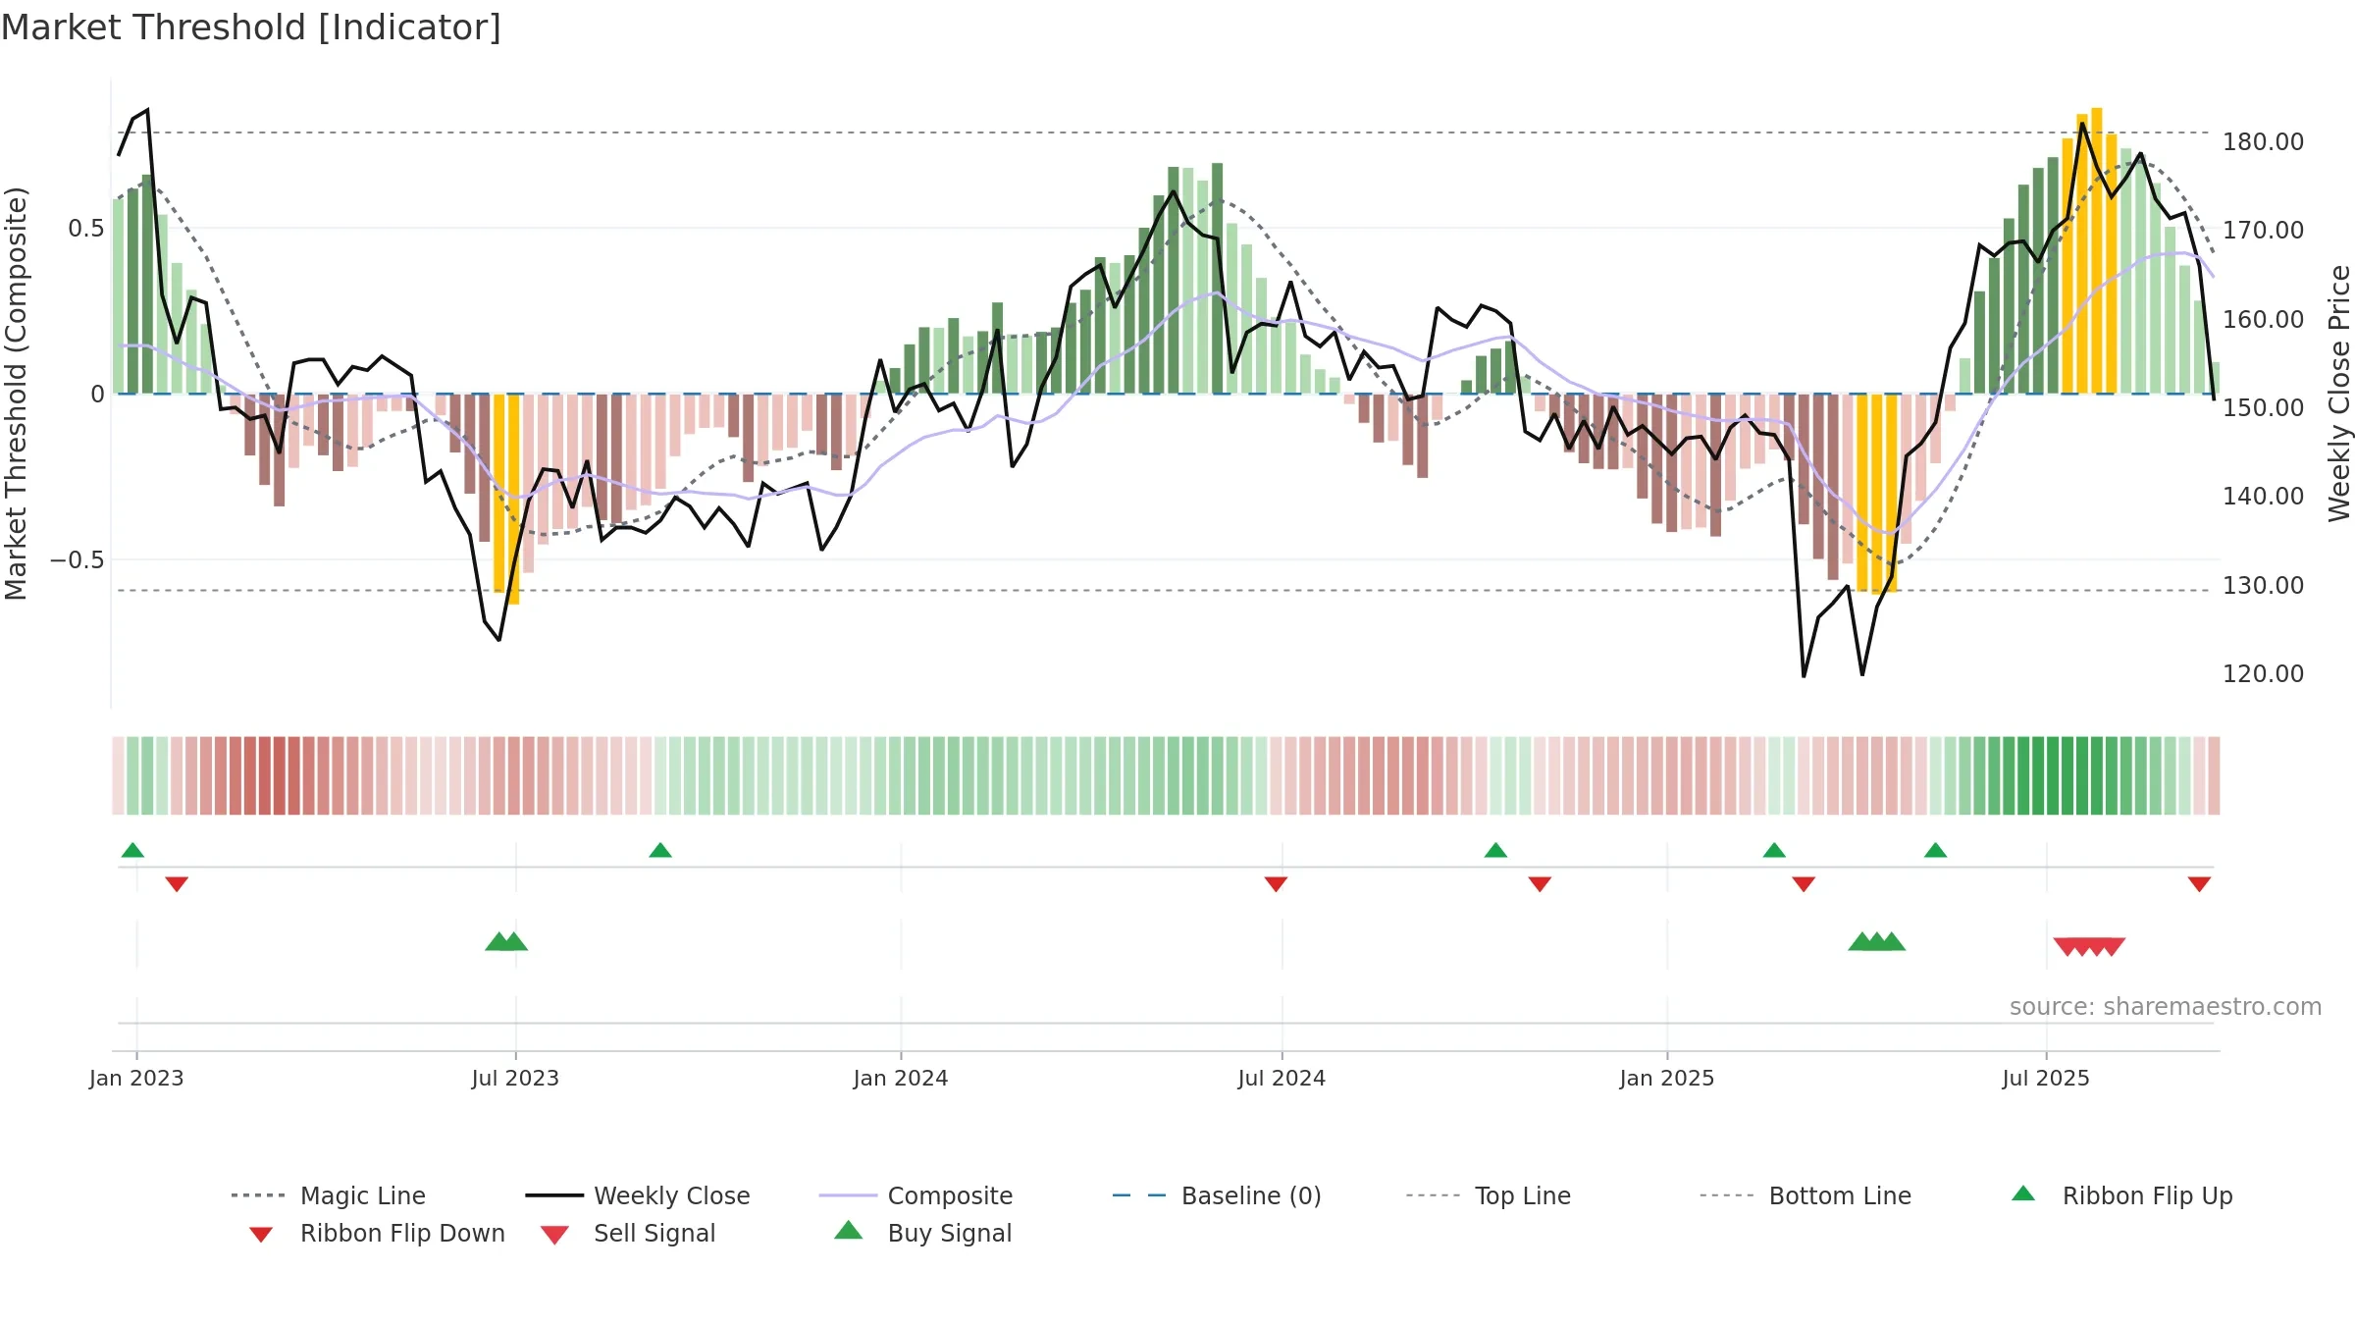2355x1325 pixels.
Task: Click the Jul 2024 x-axis label
Action: (1282, 1078)
